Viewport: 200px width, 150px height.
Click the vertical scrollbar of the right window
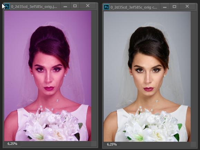pyautogui.click(x=193, y=77)
